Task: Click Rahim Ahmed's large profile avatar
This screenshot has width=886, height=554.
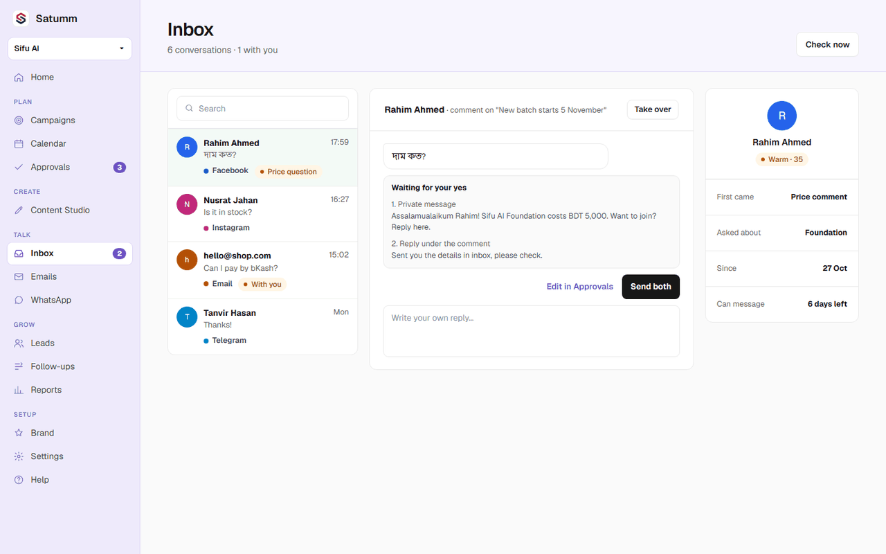Action: tap(782, 116)
